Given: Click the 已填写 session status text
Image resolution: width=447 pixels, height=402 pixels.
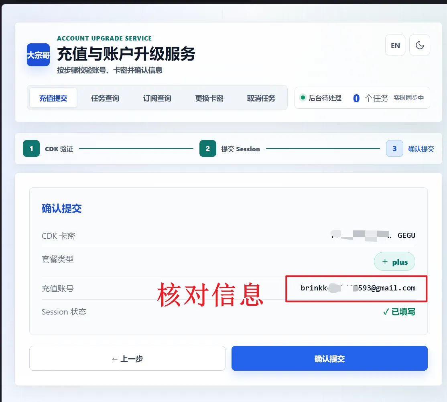Looking at the screenshot, I should coord(399,312).
